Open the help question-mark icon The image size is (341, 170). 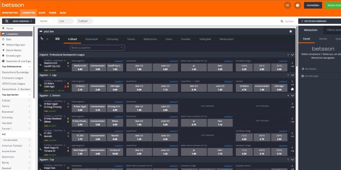point(298,5)
